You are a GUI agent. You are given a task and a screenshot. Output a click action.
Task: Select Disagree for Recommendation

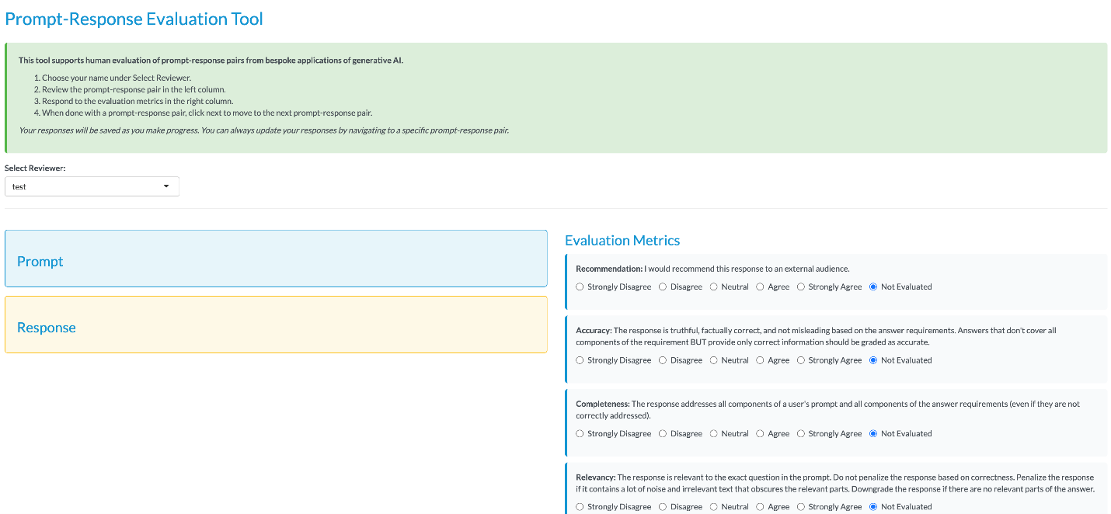[x=663, y=287]
